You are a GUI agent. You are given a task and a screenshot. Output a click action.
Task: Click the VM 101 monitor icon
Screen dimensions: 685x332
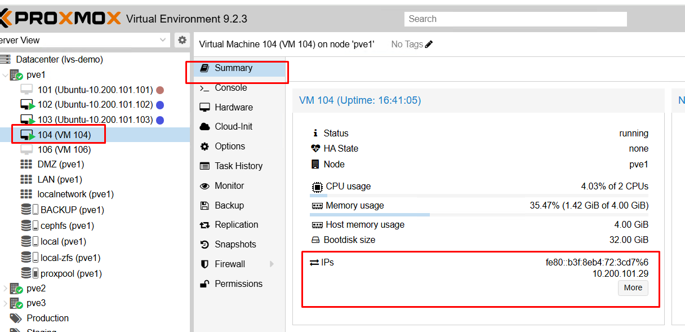pos(26,90)
